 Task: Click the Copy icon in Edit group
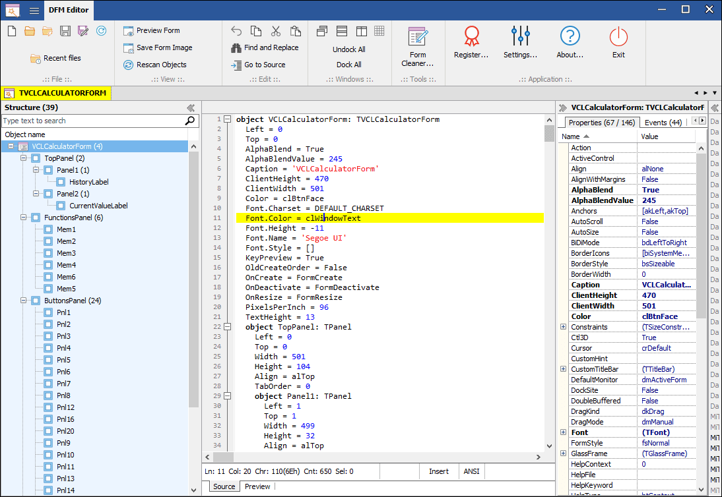(256, 31)
